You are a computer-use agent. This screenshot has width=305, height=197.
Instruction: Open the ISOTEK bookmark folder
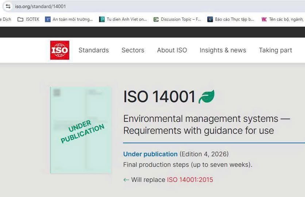(x=28, y=19)
